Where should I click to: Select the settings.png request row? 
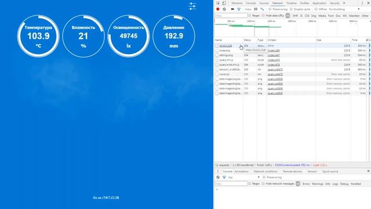(x=292, y=55)
